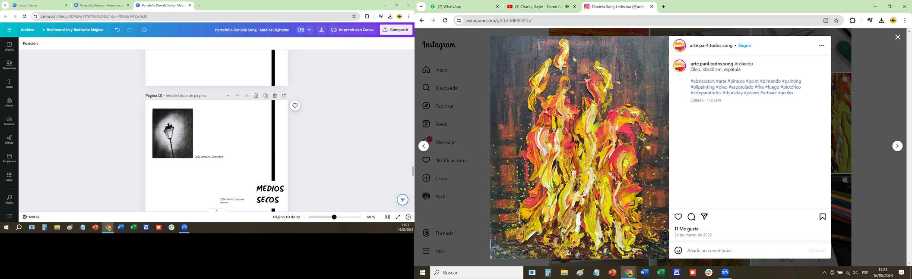Open Canva help question mark
The height and width of the screenshot is (279, 912).
coord(408,217)
